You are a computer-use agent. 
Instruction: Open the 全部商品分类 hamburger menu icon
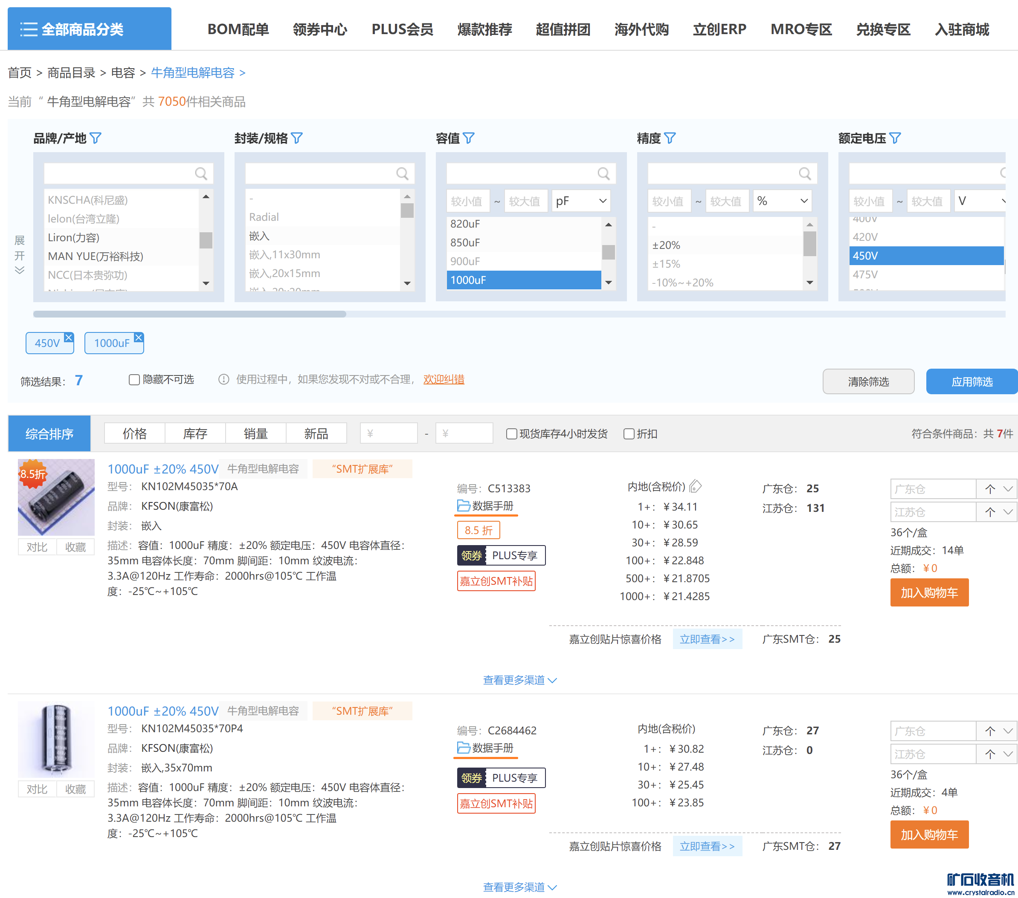tap(29, 29)
